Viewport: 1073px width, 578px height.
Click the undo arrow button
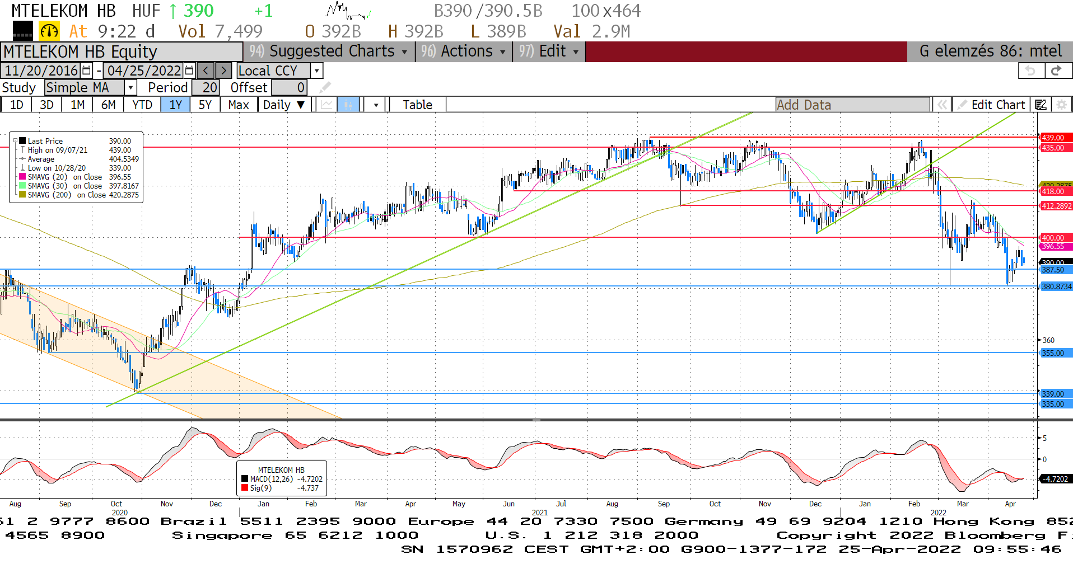pos(1031,71)
